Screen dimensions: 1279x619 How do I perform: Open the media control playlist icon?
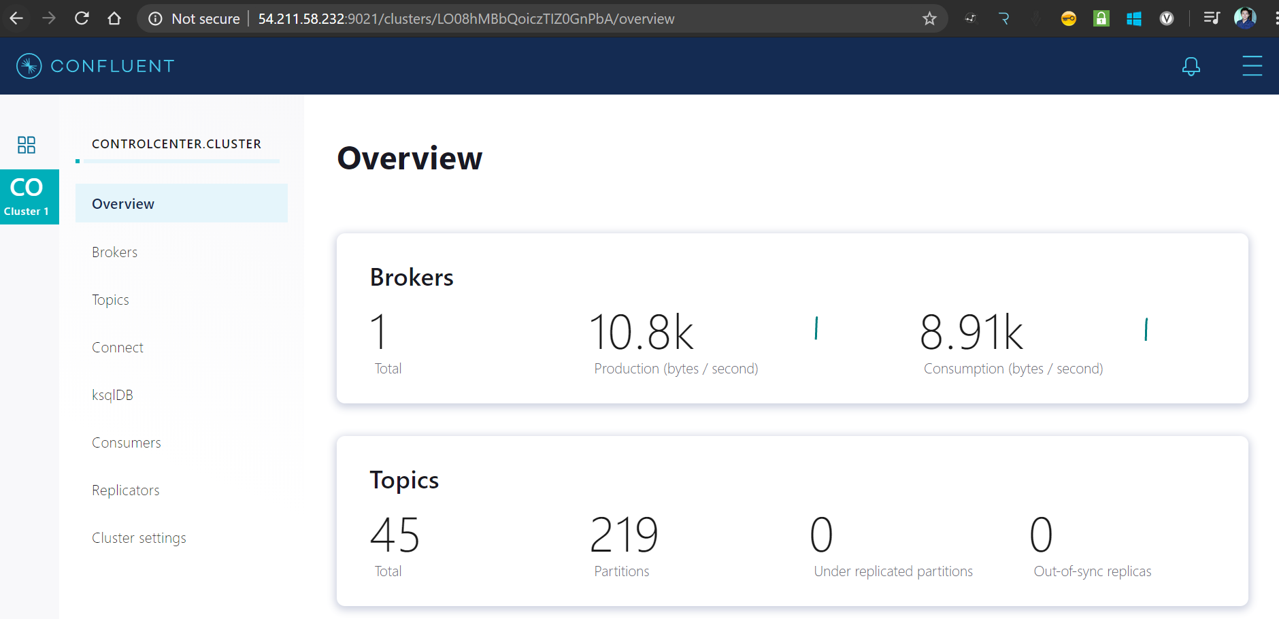pyautogui.click(x=1211, y=18)
